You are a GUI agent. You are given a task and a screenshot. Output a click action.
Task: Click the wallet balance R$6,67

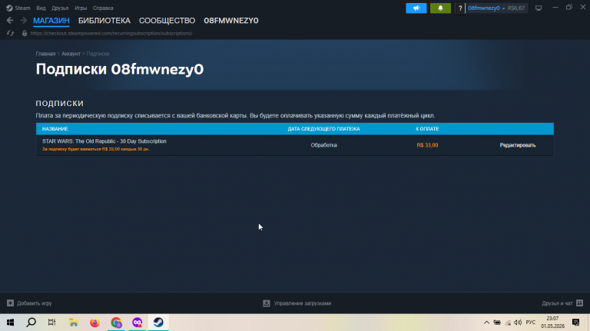pos(516,8)
